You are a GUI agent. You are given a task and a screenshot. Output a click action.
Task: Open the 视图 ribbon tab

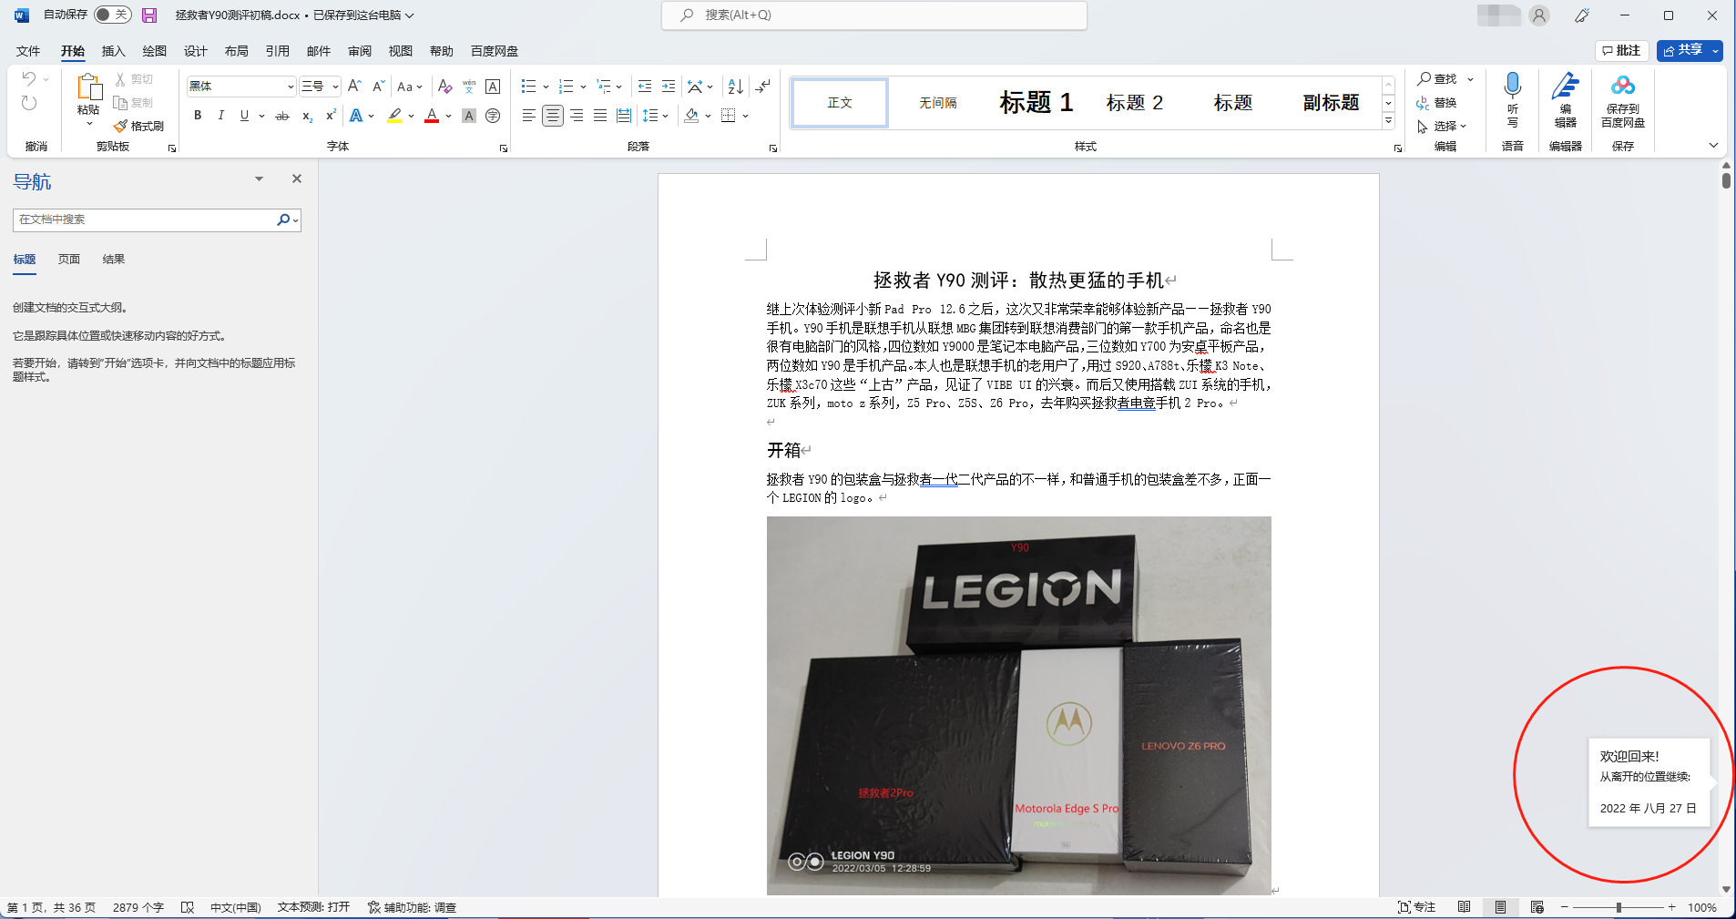(x=401, y=51)
